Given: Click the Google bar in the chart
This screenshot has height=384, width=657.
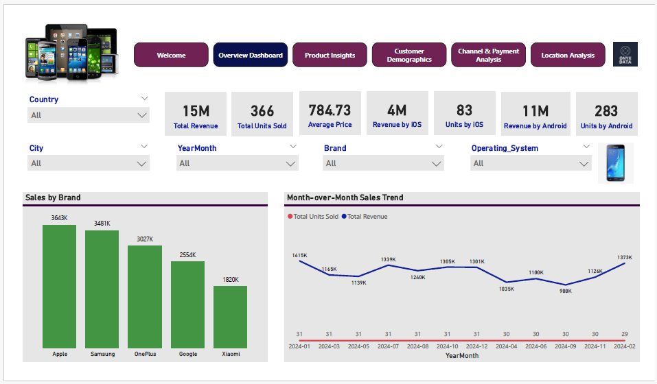Looking at the screenshot, I should (187, 304).
